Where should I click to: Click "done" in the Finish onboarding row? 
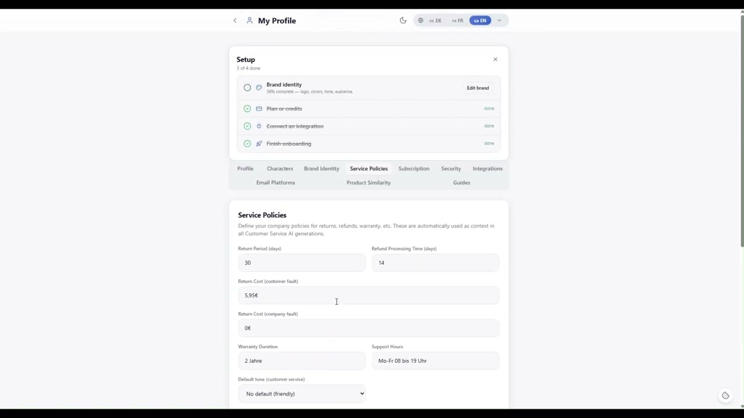(x=489, y=143)
